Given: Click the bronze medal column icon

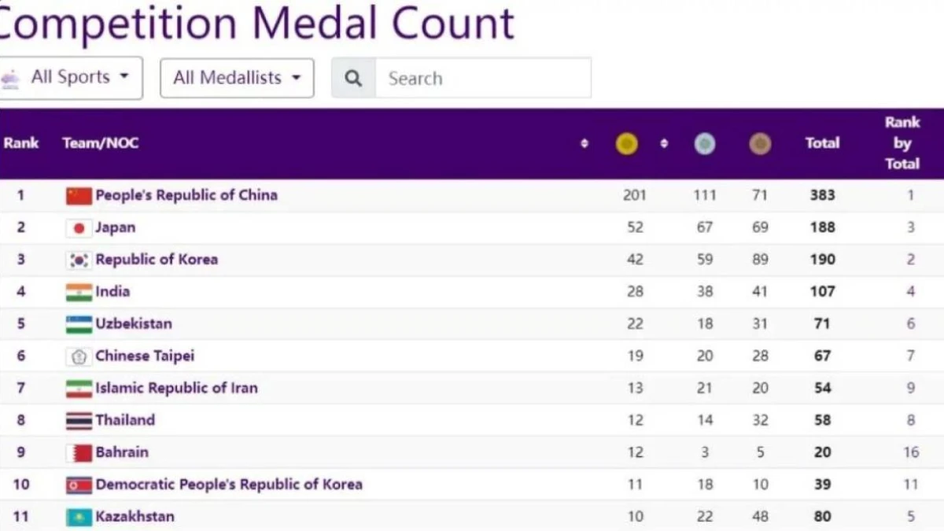Looking at the screenshot, I should [760, 144].
